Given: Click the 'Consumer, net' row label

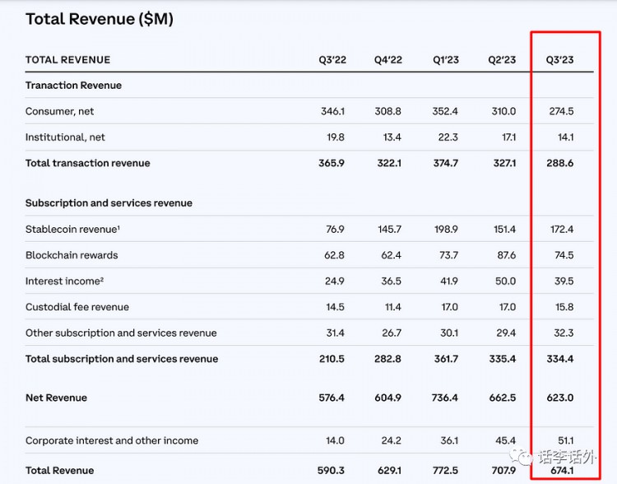Looking at the screenshot, I should [x=60, y=111].
